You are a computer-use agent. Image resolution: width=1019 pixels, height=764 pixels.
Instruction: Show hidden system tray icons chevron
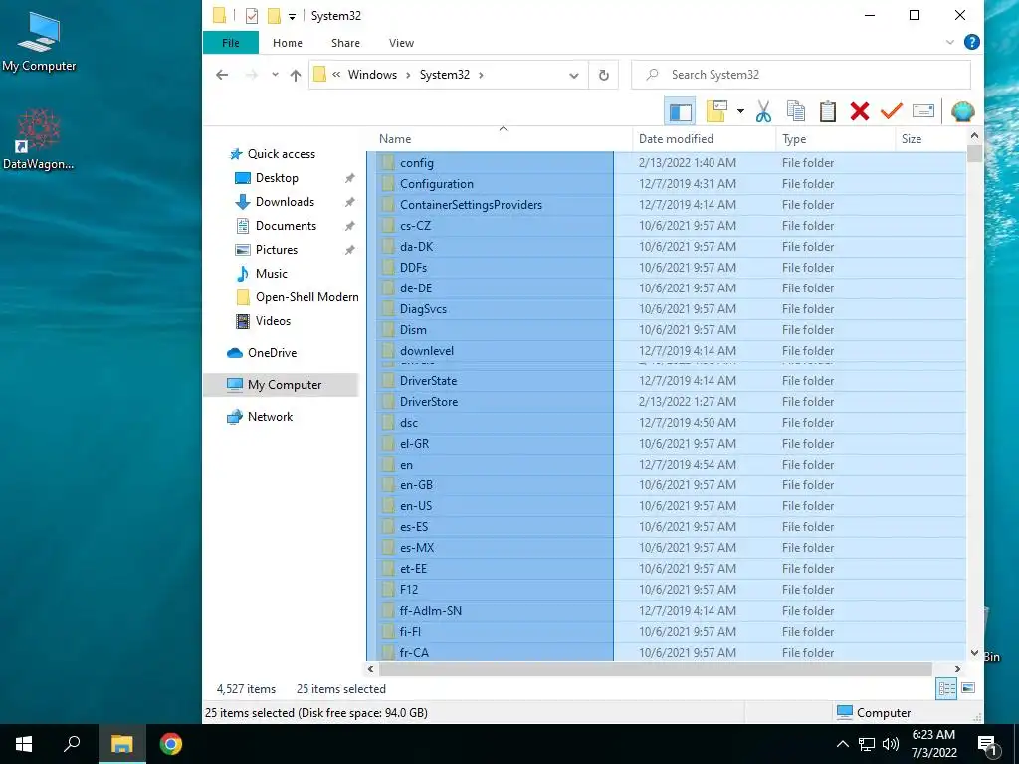[x=842, y=744]
